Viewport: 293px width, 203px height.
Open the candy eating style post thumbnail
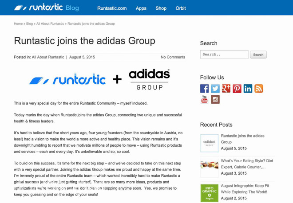pos(209,168)
